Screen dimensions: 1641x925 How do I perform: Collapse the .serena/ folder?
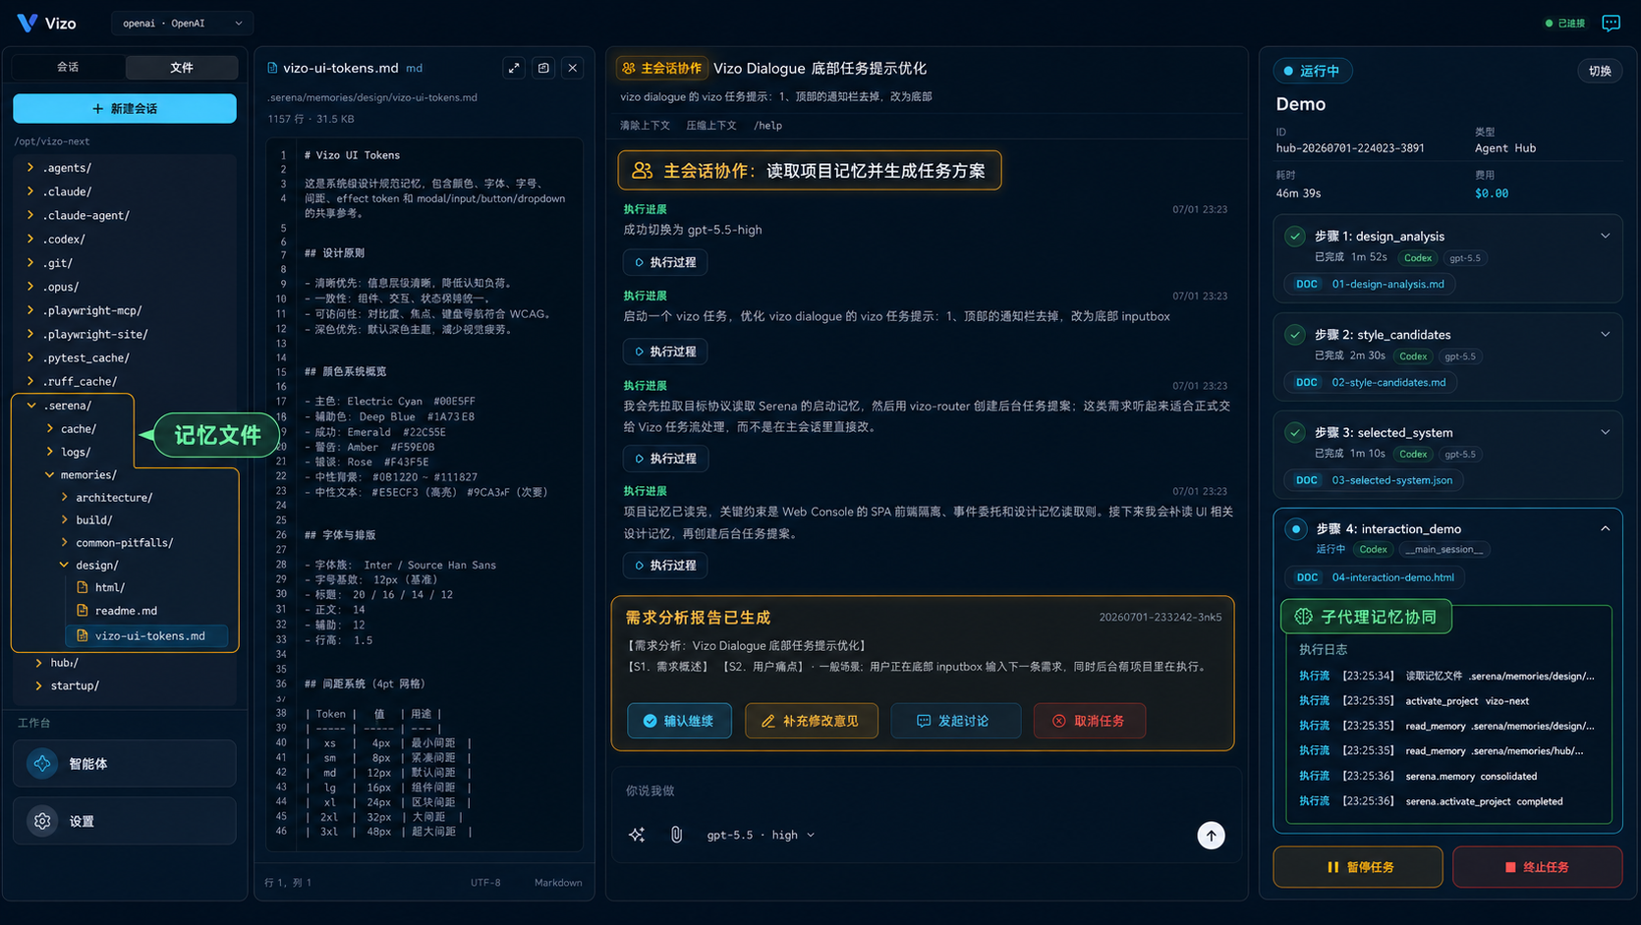click(31, 405)
